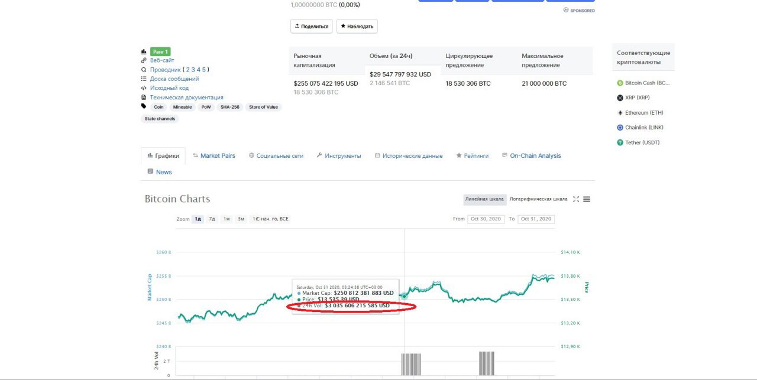Select the Логарифмическая шкала scale option
This screenshot has height=380, width=757.
538,199
